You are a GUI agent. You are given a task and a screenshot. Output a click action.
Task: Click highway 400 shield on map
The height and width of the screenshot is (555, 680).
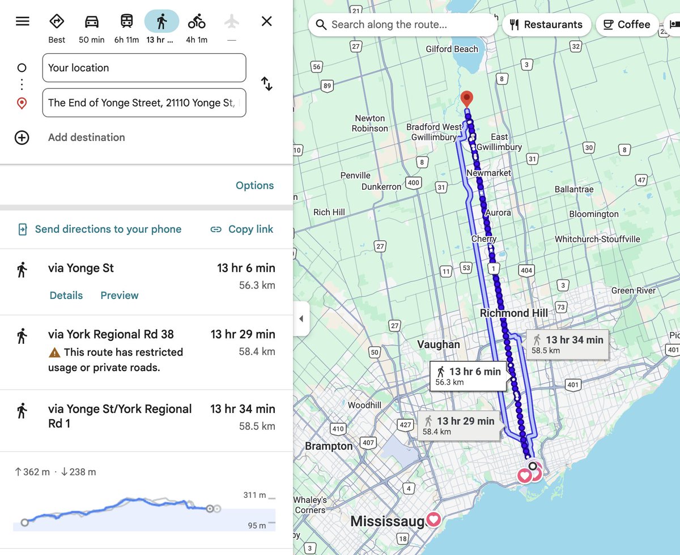414,182
